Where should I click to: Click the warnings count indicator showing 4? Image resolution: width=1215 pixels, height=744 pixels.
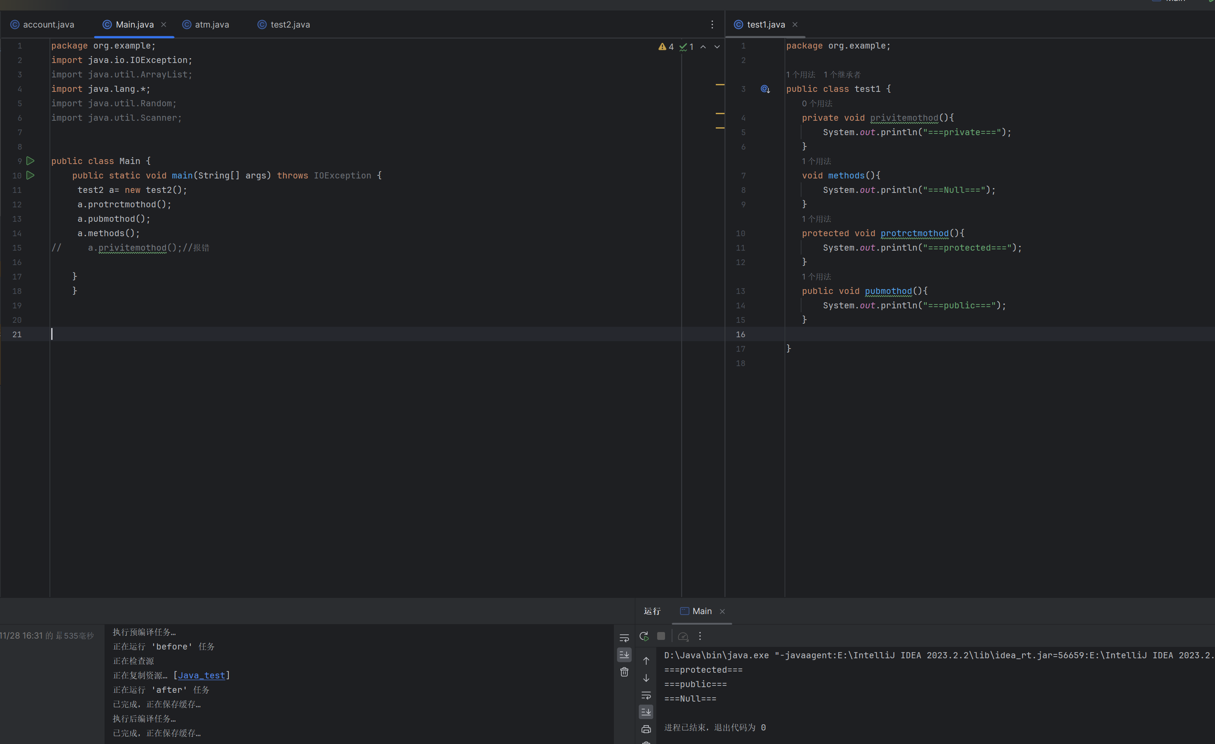665,46
